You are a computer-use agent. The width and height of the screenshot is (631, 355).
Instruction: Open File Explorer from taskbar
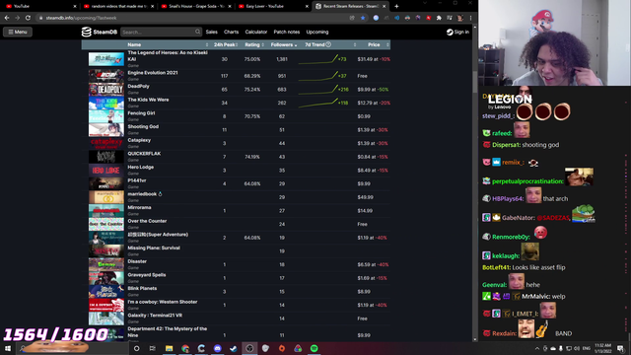coord(169,348)
